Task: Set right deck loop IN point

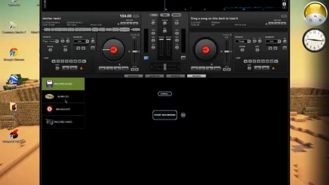Action: coord(258,68)
